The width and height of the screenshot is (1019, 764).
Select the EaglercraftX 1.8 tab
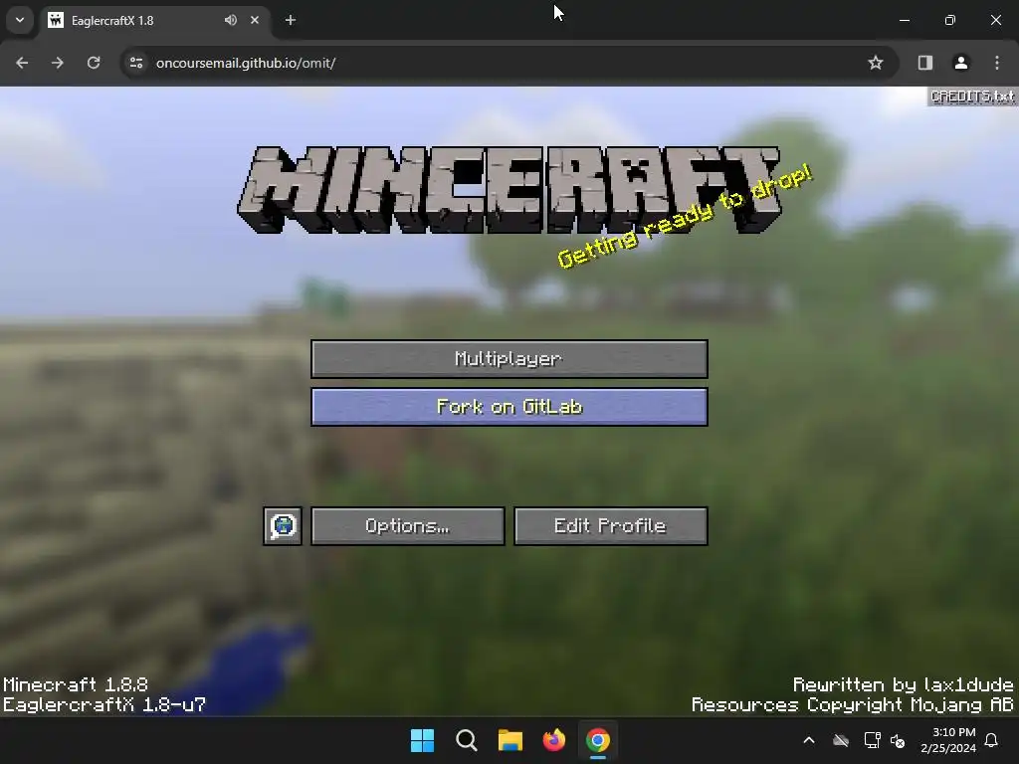pyautogui.click(x=156, y=20)
